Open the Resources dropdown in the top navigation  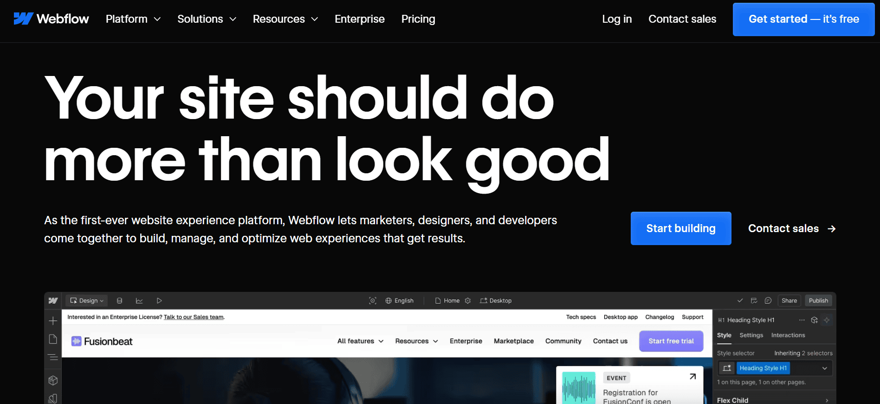click(x=285, y=19)
